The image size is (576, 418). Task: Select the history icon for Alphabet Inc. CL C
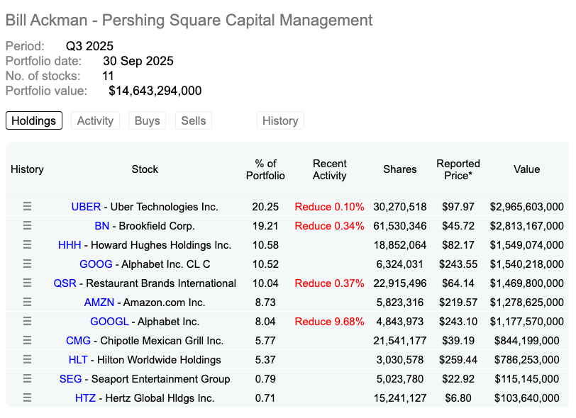[27, 264]
